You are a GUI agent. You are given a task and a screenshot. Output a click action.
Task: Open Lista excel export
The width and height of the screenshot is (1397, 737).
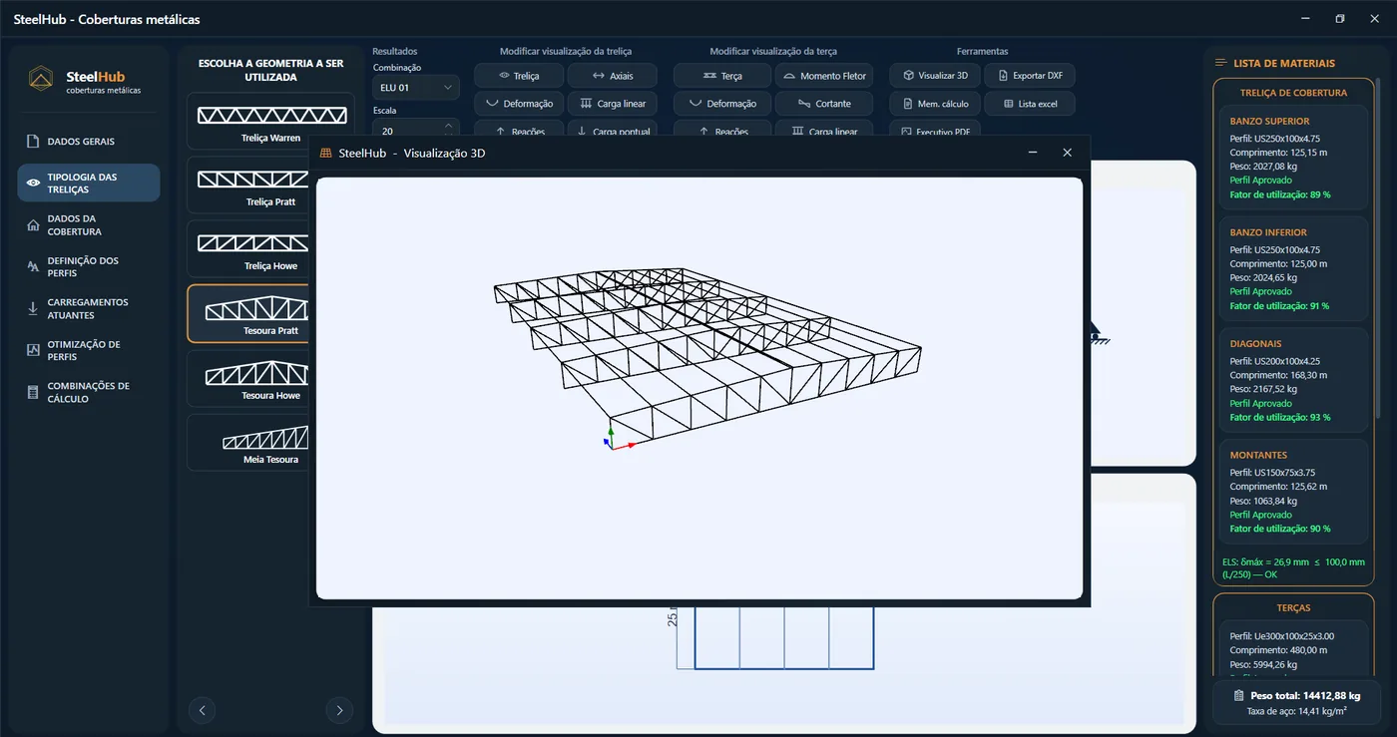1030,104
